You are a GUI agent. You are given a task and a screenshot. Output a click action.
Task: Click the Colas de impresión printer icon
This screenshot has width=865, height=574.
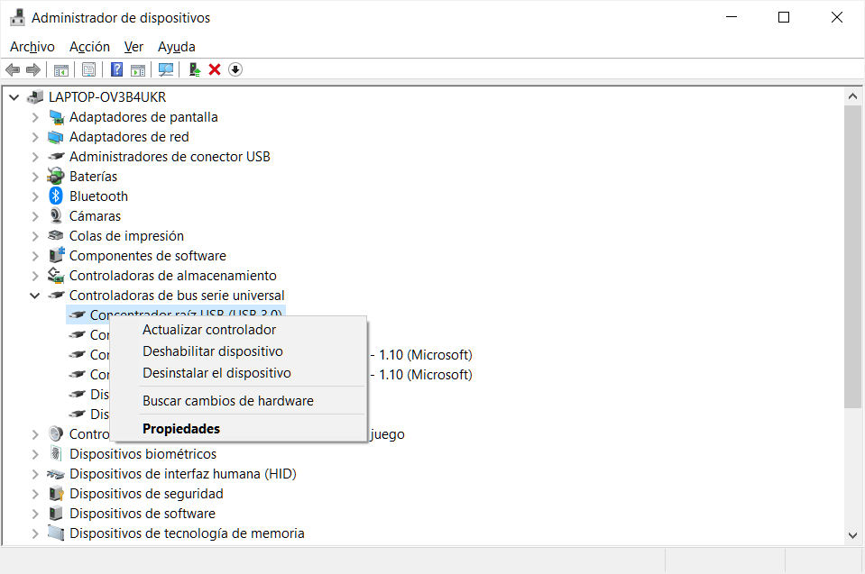56,235
